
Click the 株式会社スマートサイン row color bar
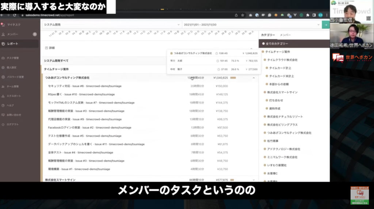232,180
